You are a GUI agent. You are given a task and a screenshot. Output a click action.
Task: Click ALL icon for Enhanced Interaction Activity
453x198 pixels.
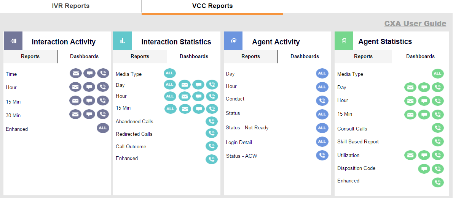coord(103,128)
